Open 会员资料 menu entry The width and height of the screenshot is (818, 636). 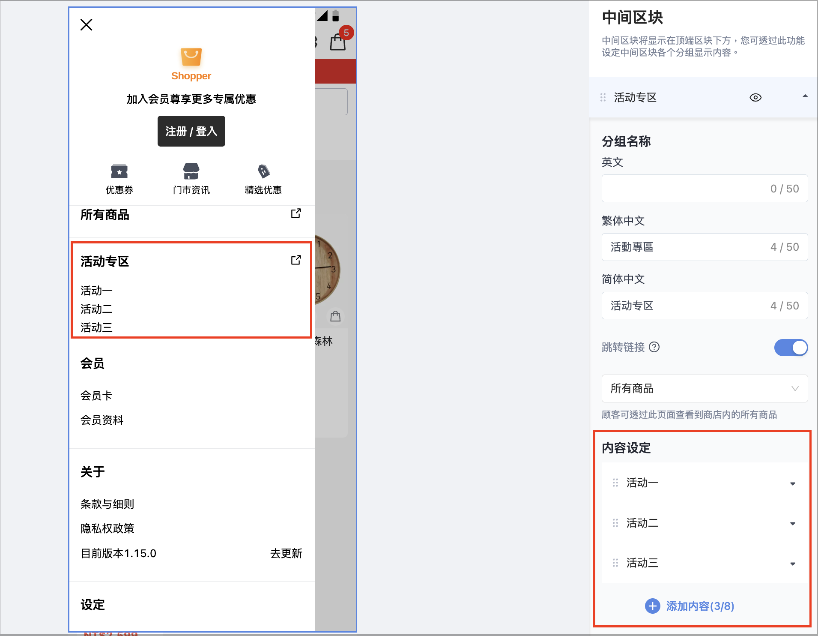(x=102, y=420)
